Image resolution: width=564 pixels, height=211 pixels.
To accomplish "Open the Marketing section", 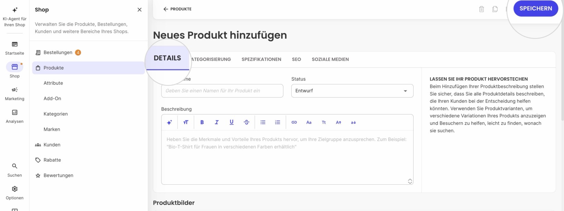I will [x=14, y=94].
